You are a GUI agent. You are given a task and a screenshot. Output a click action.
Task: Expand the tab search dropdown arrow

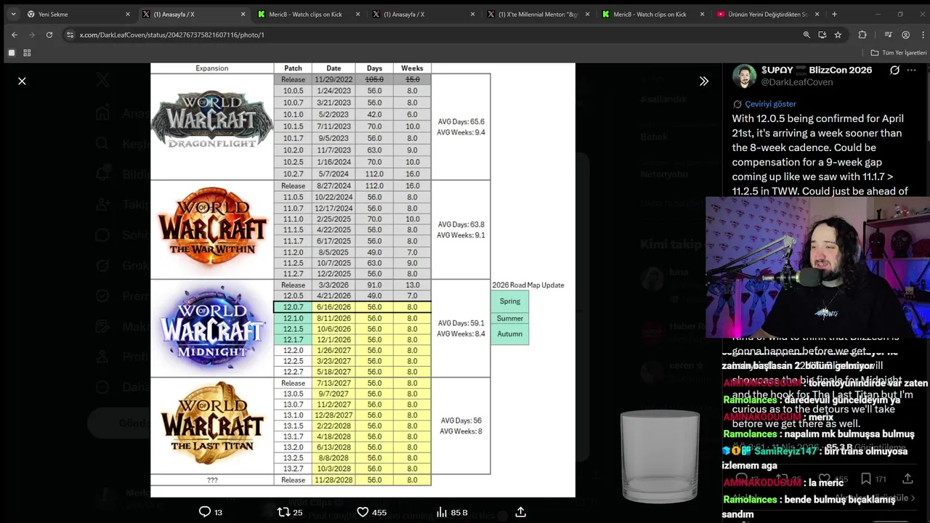point(13,14)
